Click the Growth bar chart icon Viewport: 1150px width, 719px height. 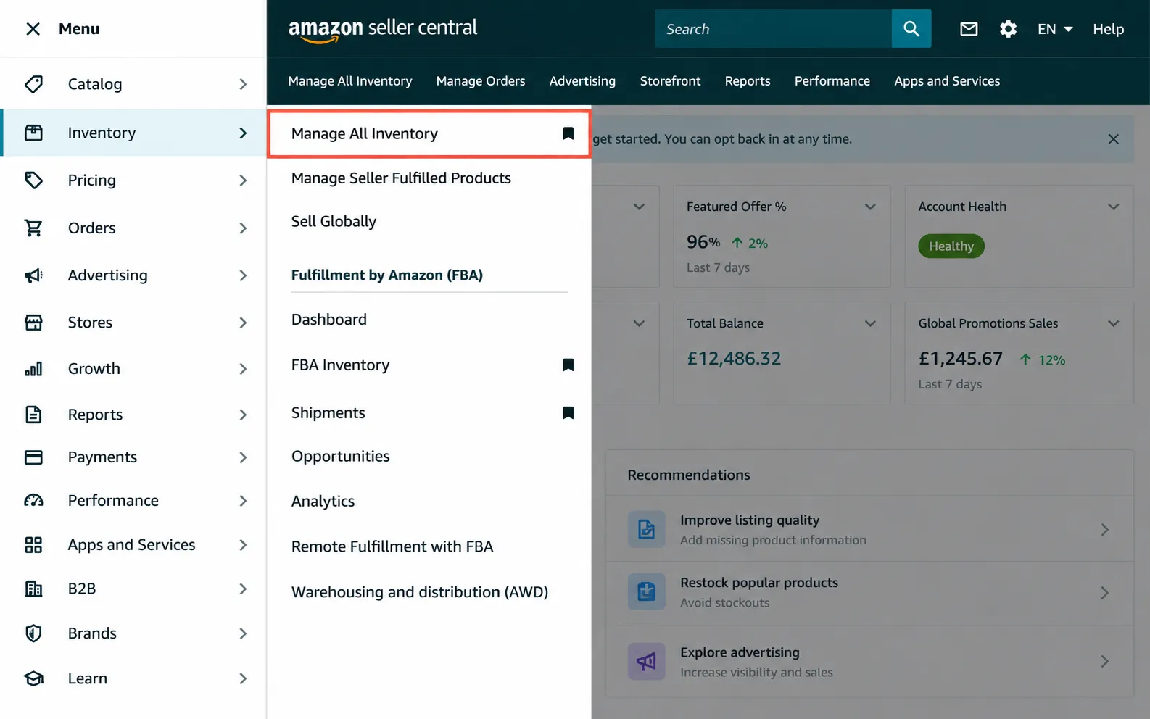[33, 369]
